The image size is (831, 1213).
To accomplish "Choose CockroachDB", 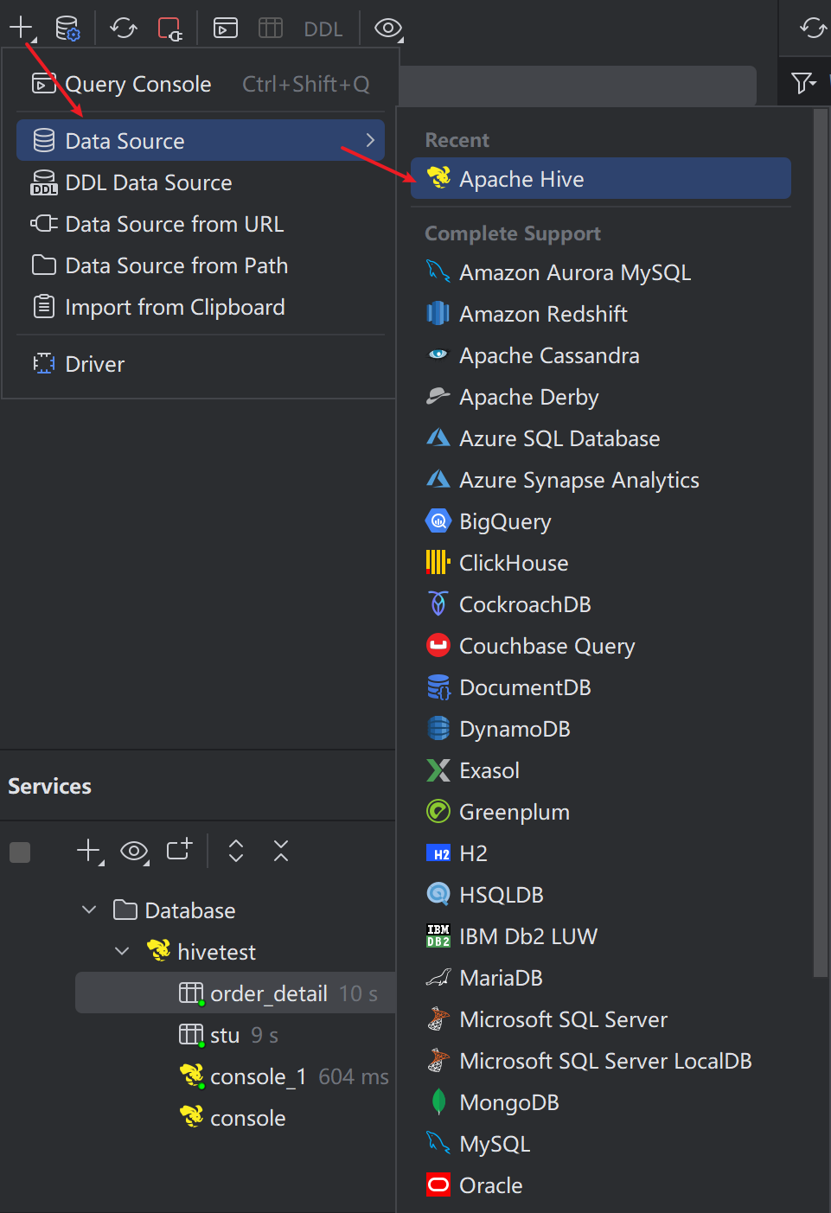I will (x=601, y=604).
